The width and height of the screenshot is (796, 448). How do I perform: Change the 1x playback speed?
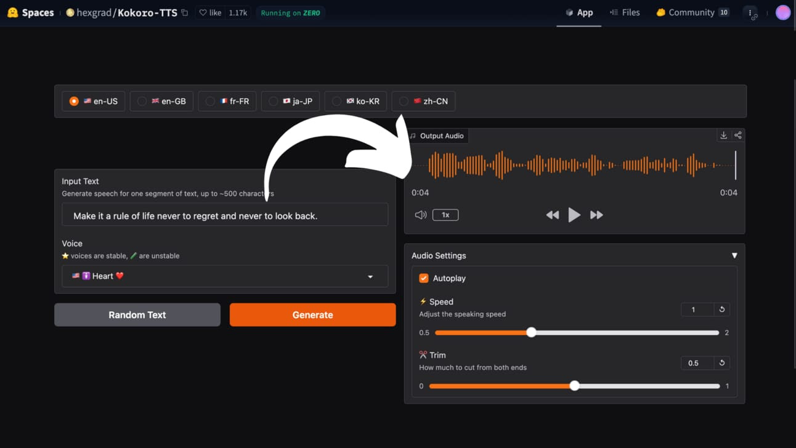445,215
